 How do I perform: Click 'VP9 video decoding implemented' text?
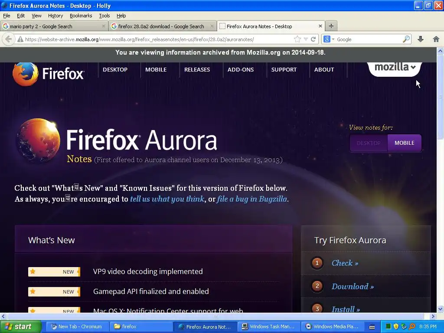click(148, 271)
